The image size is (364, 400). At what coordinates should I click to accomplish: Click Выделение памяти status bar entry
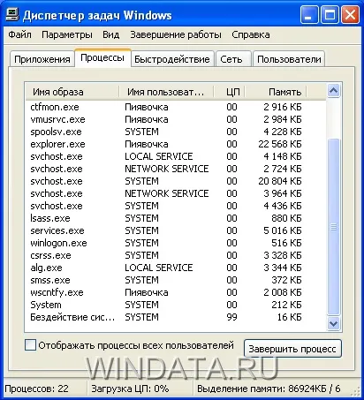click(269, 389)
